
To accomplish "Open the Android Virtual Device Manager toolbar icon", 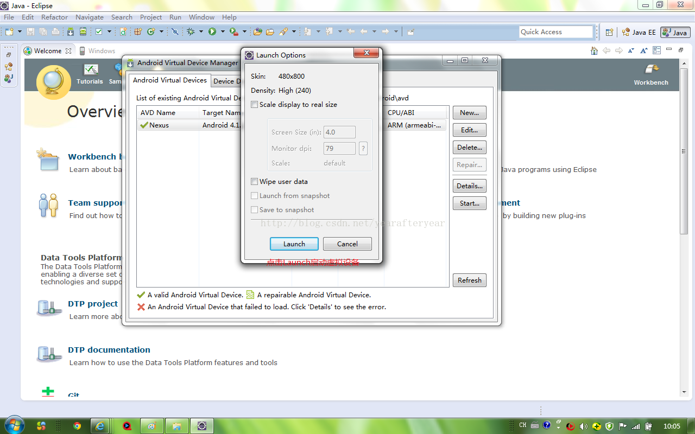I will (x=83, y=31).
